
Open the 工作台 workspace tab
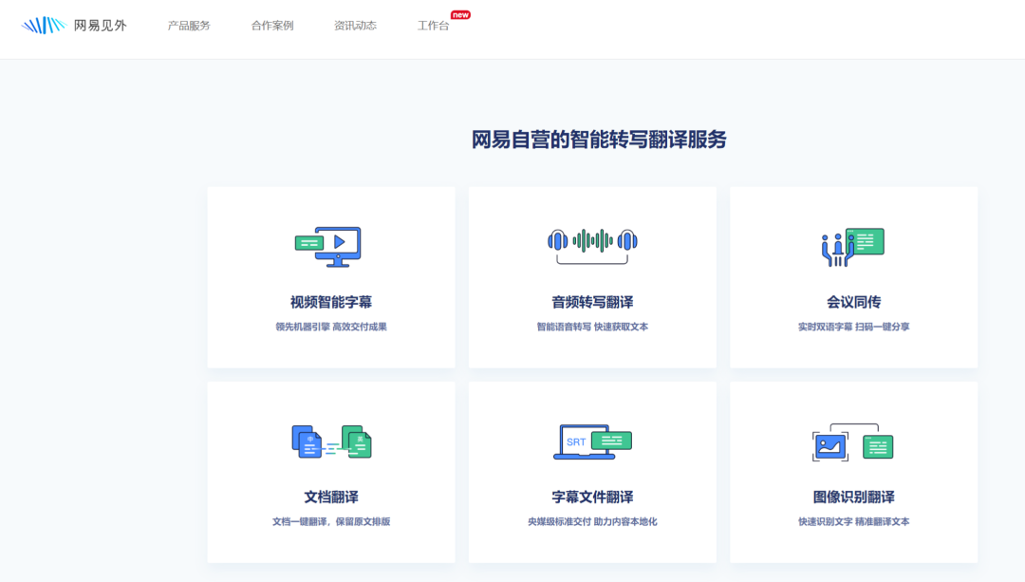click(x=433, y=26)
